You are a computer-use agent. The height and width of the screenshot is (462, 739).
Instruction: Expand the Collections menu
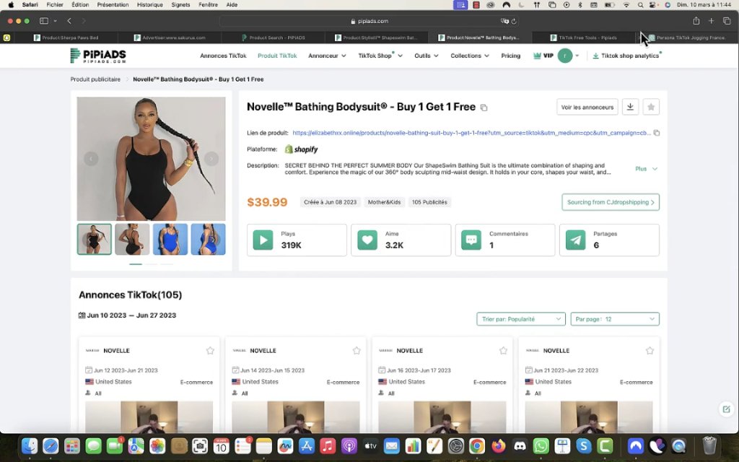470,56
